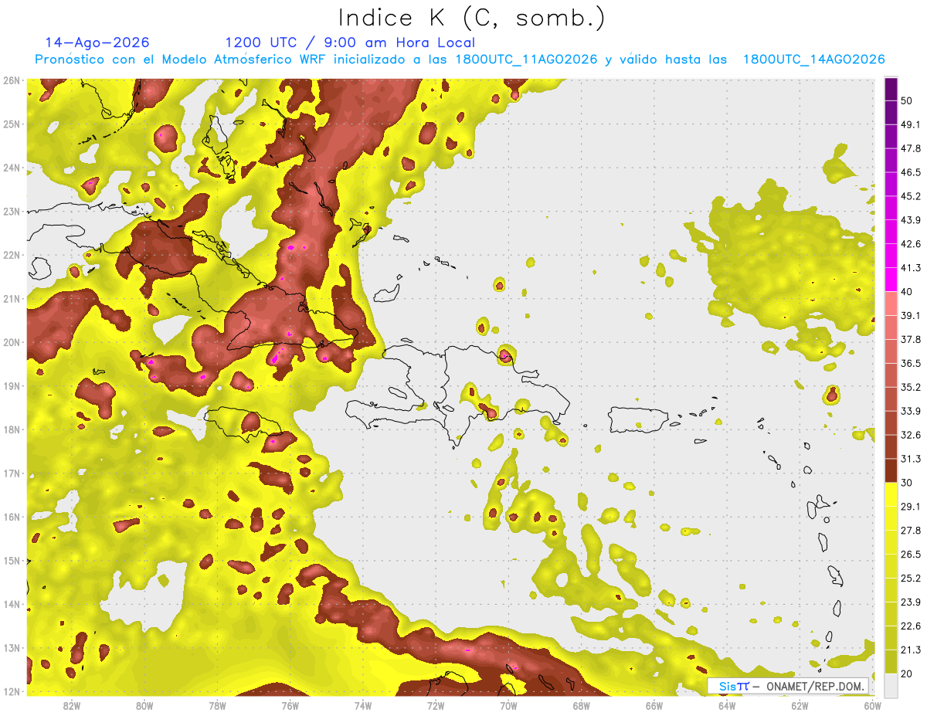The image size is (927, 716).
Task: Click the colorbar value "31.3"
Action: pyautogui.click(x=911, y=459)
